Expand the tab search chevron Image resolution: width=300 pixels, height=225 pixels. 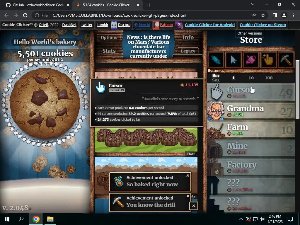tap(253, 4)
